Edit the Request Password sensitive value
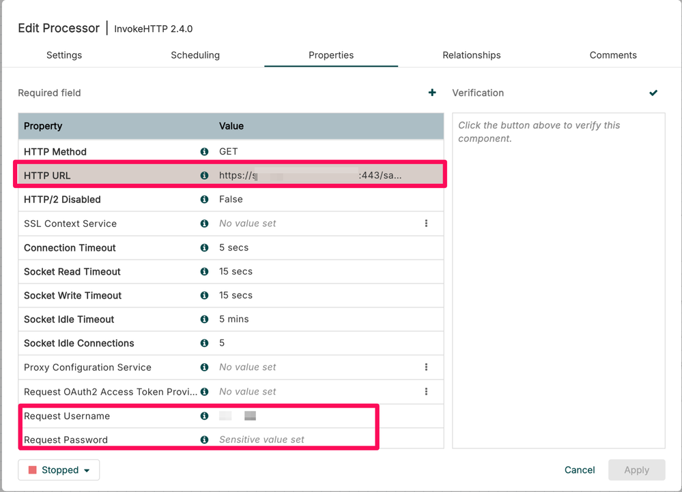682x492 pixels. (x=261, y=440)
